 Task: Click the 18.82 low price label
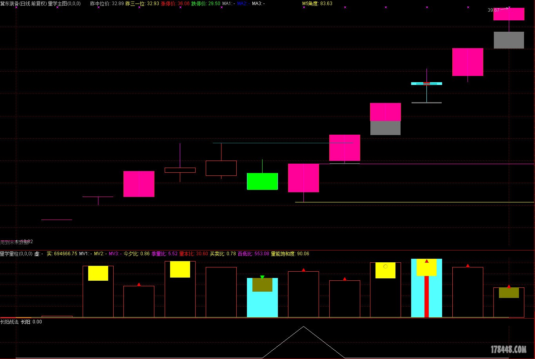[27, 242]
